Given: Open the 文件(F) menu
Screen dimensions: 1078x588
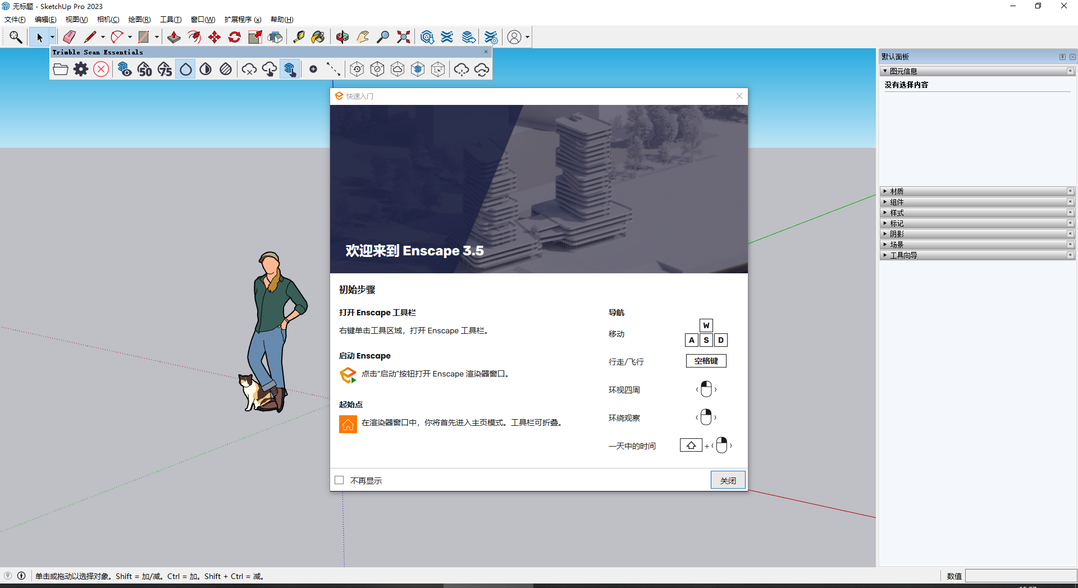Looking at the screenshot, I should [x=15, y=20].
